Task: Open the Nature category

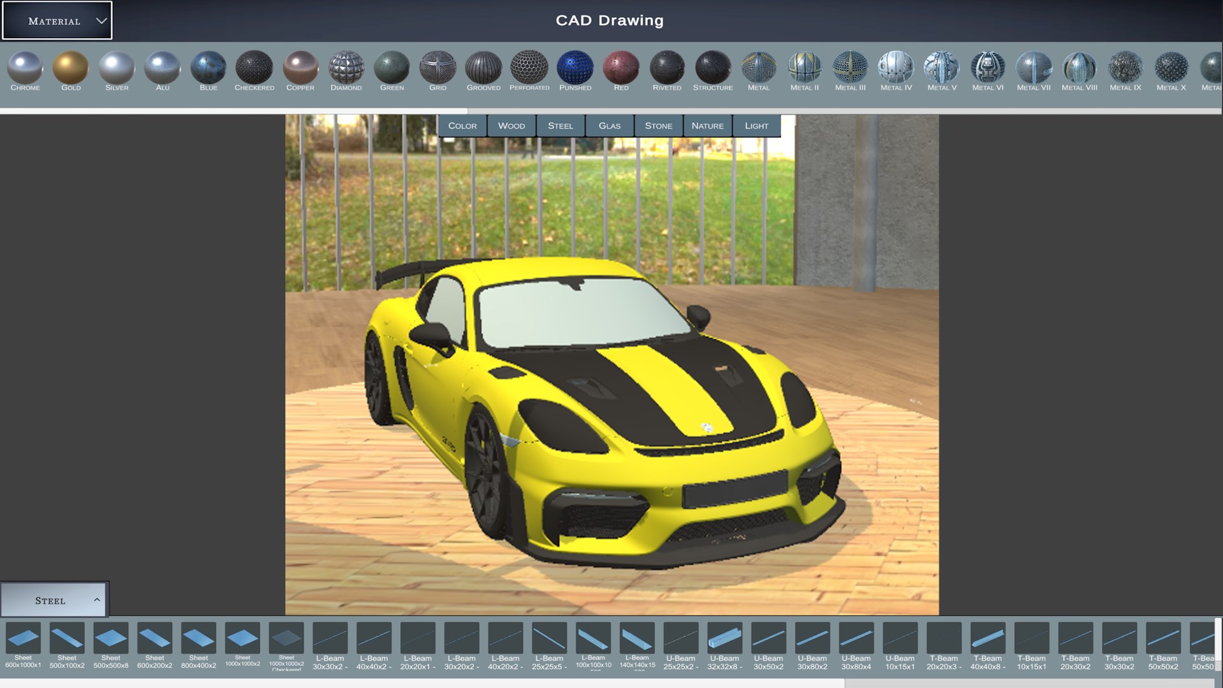Action: pyautogui.click(x=708, y=125)
